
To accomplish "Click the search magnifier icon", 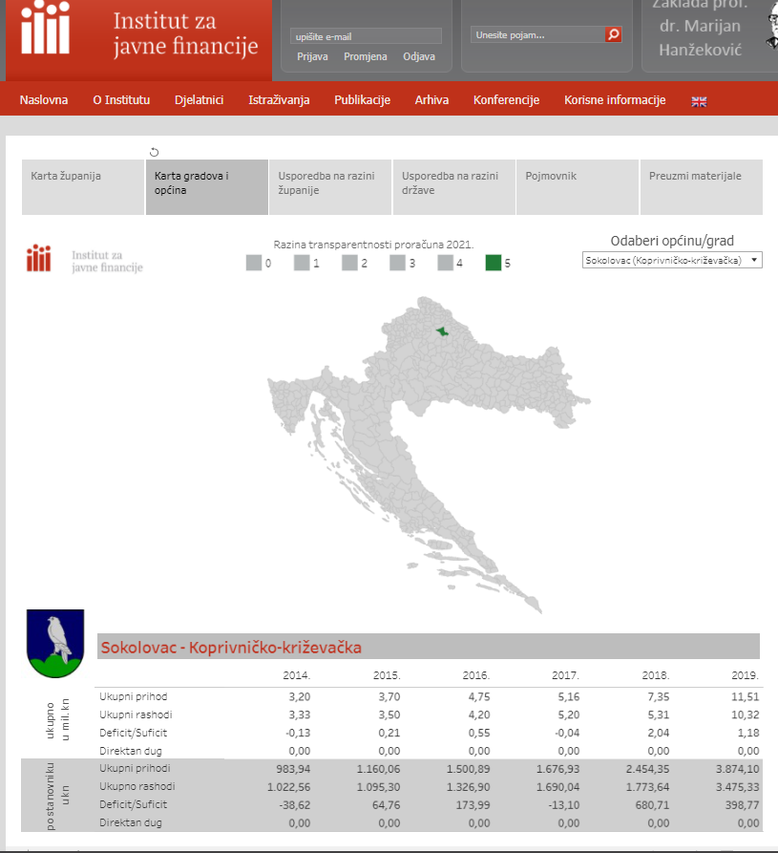I will coord(613,34).
